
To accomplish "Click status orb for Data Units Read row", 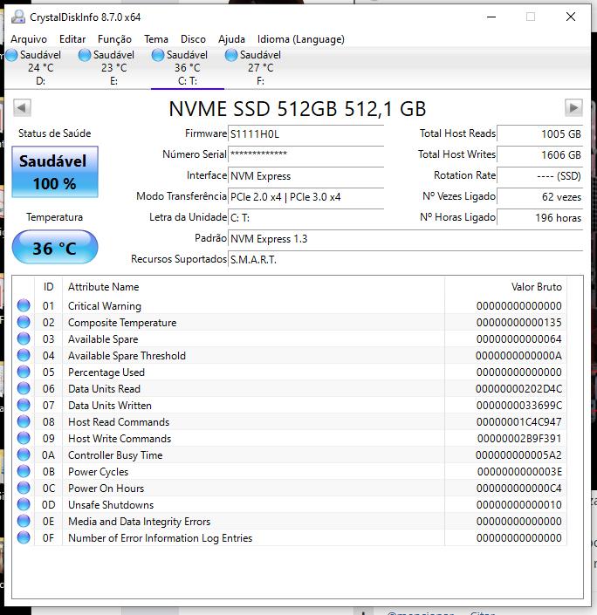I will pos(24,388).
